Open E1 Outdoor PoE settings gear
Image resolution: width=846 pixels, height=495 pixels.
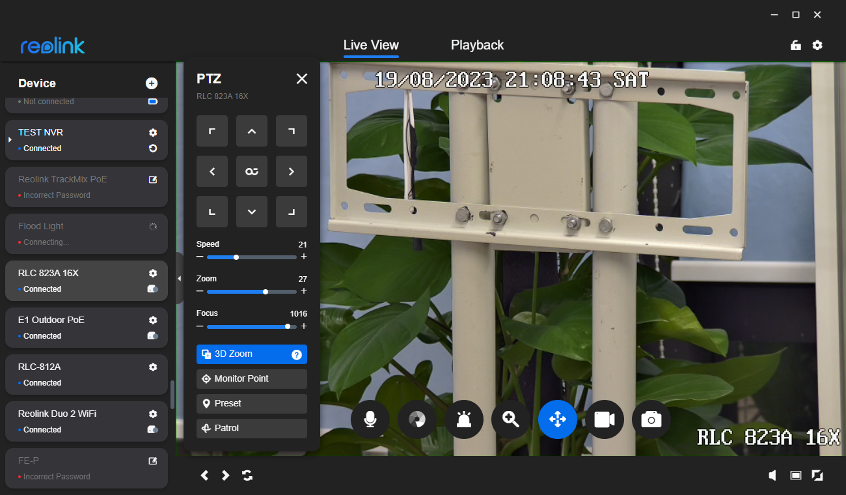[x=153, y=320]
